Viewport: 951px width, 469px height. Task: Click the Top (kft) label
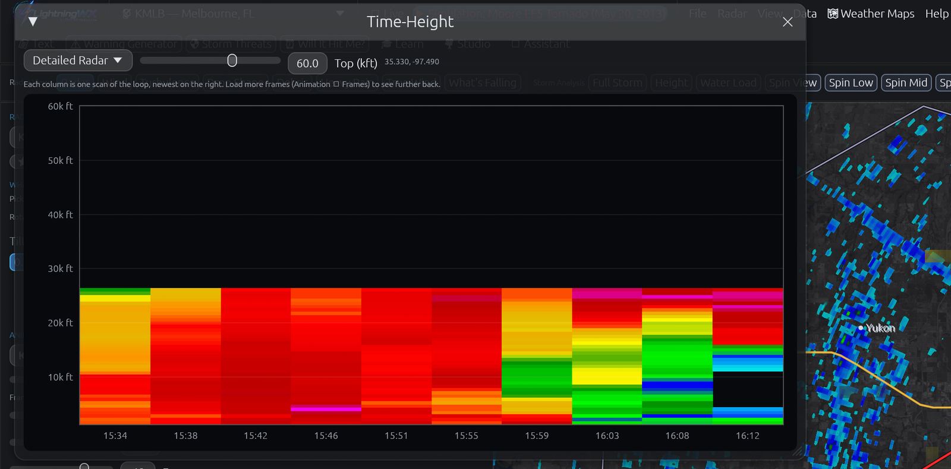coord(356,64)
